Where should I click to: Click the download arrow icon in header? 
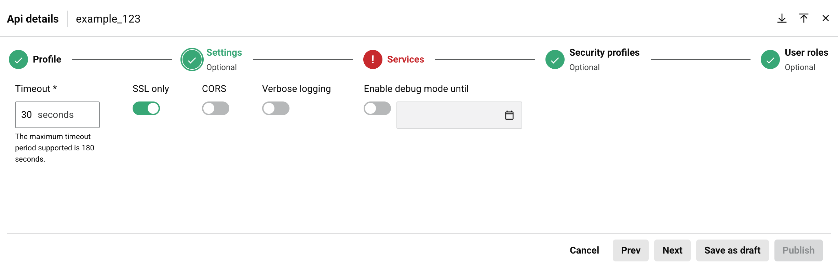(782, 18)
